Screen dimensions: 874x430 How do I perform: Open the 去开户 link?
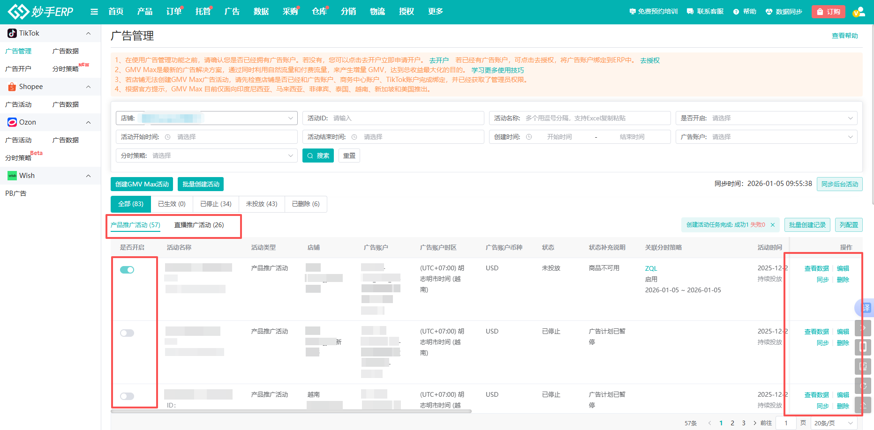(x=439, y=60)
